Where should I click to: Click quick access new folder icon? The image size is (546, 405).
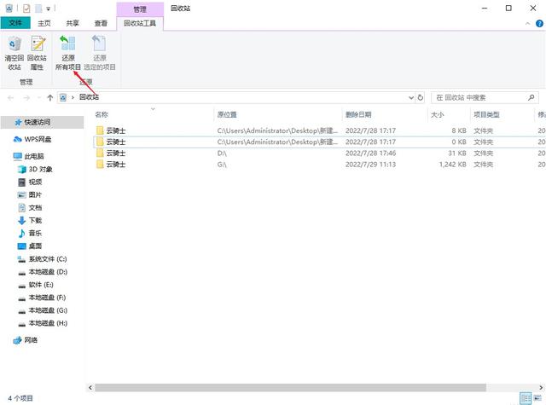pos(38,8)
